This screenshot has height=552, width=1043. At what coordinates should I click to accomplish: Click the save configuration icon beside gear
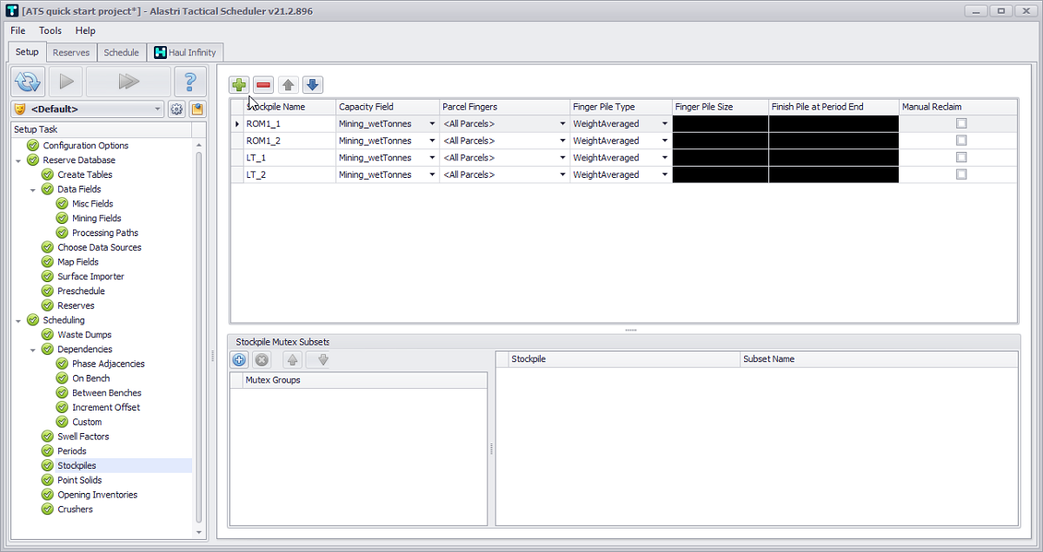197,109
